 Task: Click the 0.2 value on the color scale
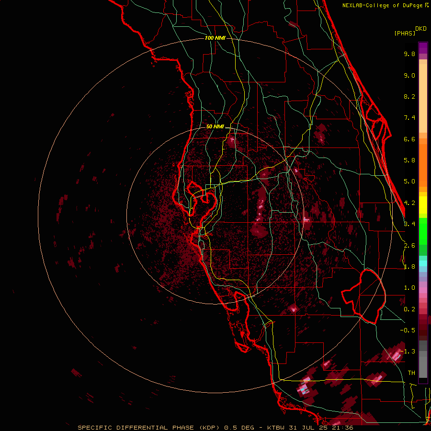point(409,309)
